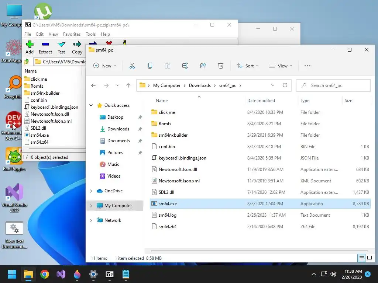Click the Test button in 7-Zip toolbar
Screen dimensions: 378x283
(x=61, y=48)
